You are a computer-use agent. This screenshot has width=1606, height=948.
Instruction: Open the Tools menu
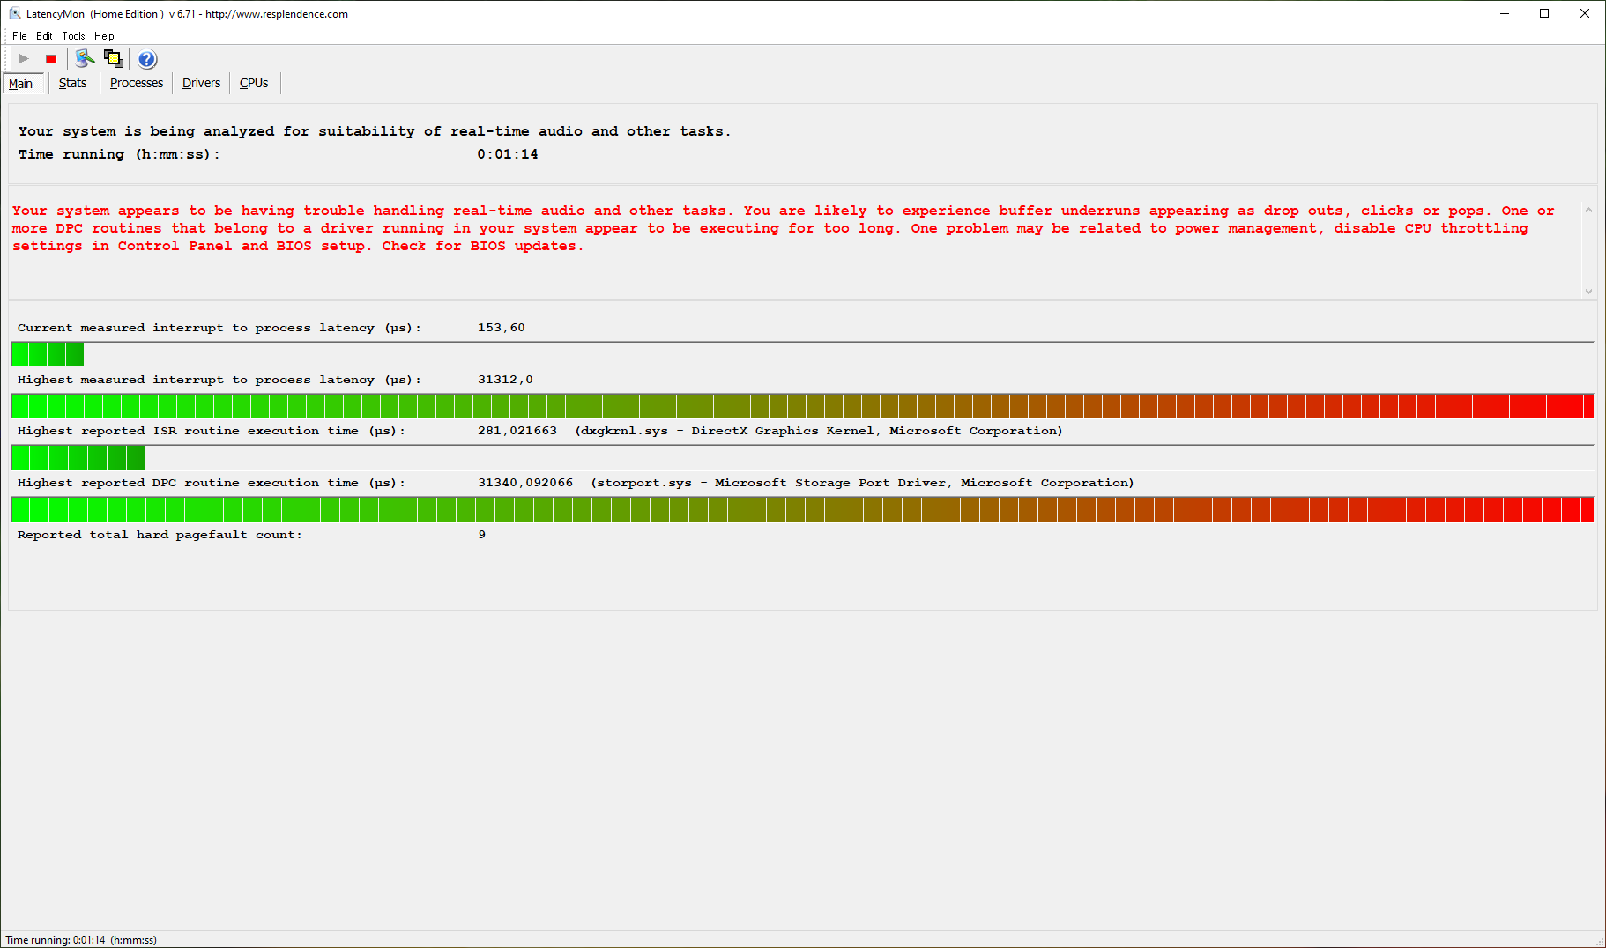pos(73,36)
